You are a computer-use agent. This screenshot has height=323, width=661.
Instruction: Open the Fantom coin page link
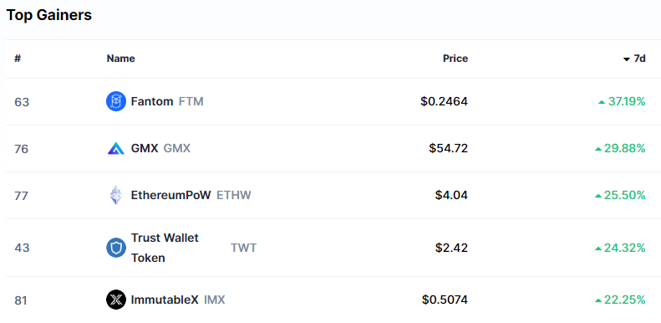click(x=152, y=101)
